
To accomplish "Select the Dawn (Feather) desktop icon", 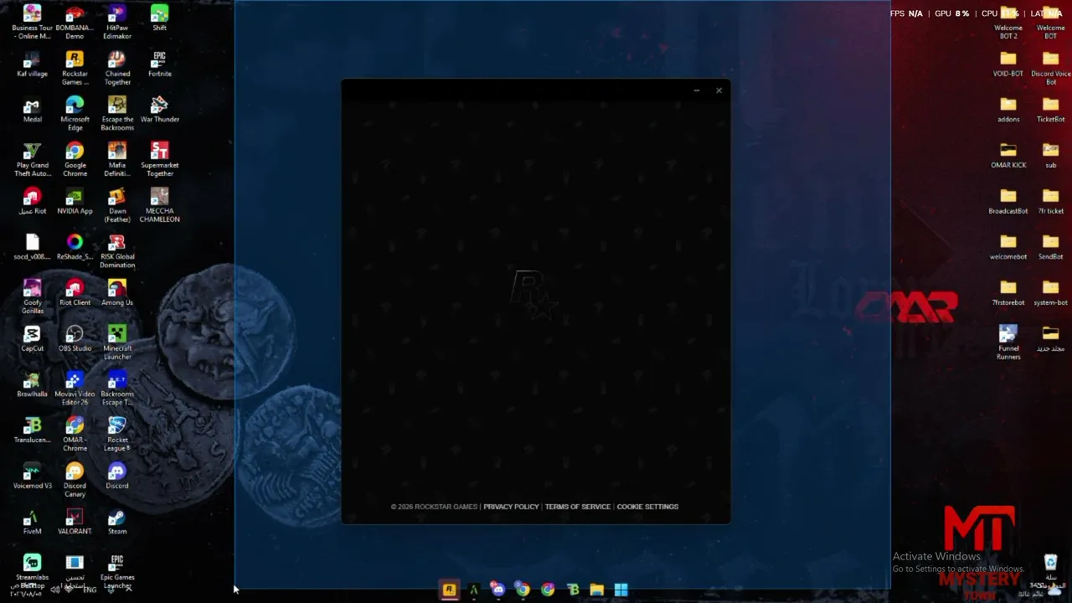I will [x=117, y=205].
